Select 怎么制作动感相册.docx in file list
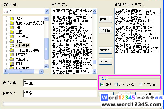Viewport: 164px width, 109px height. pos(70,21)
